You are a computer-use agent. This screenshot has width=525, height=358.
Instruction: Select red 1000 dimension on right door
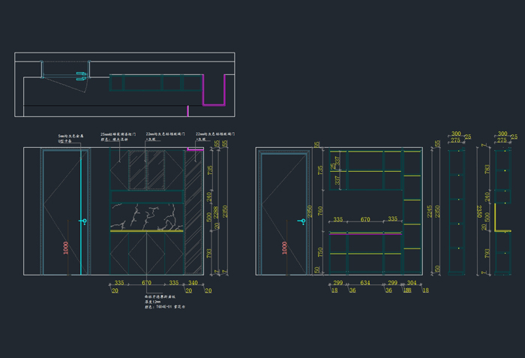(x=284, y=248)
